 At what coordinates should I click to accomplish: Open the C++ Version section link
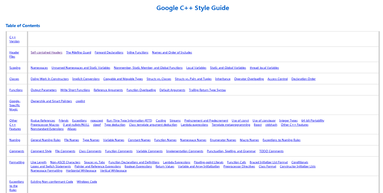(14, 39)
